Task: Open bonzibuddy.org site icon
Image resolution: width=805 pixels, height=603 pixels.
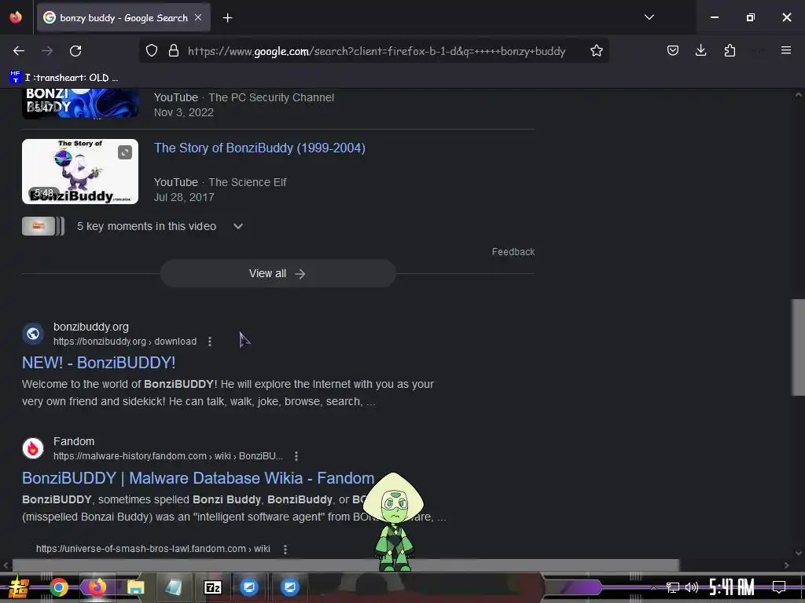Action: (x=33, y=334)
